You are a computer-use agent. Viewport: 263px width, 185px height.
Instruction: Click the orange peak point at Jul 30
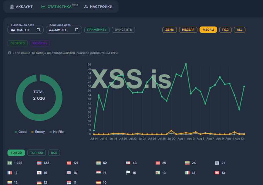pos(171,131)
